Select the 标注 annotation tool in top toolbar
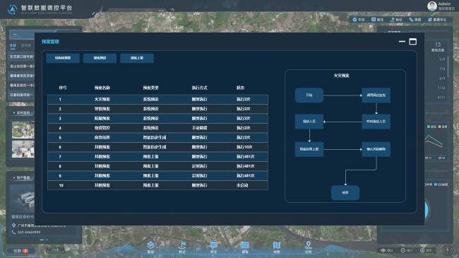 [x=377, y=20]
